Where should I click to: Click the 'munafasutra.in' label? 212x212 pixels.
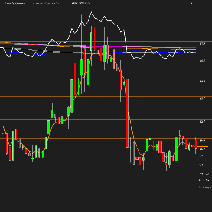click(x=47, y=3)
